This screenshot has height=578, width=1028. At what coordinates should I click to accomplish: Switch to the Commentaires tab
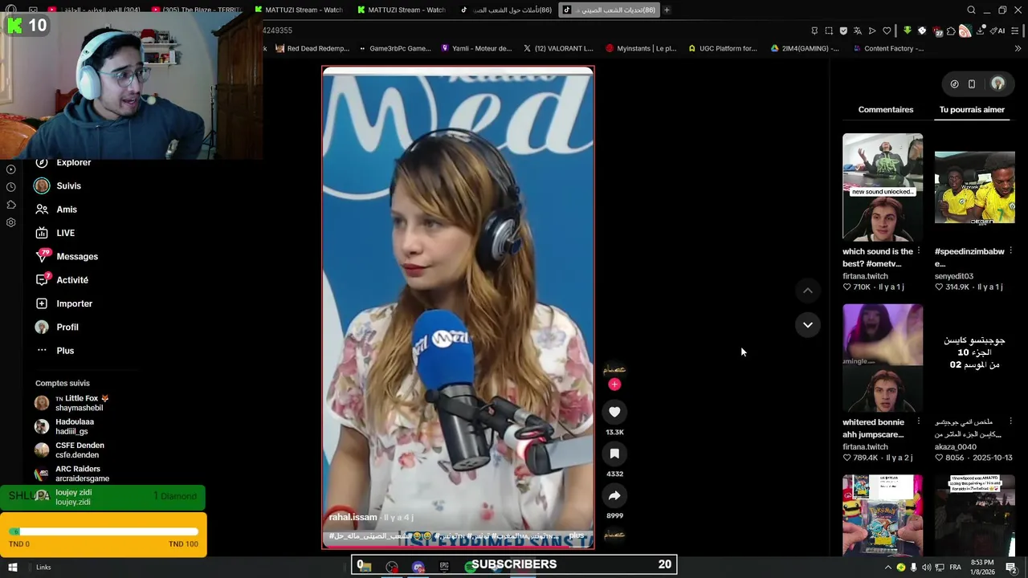[885, 109]
